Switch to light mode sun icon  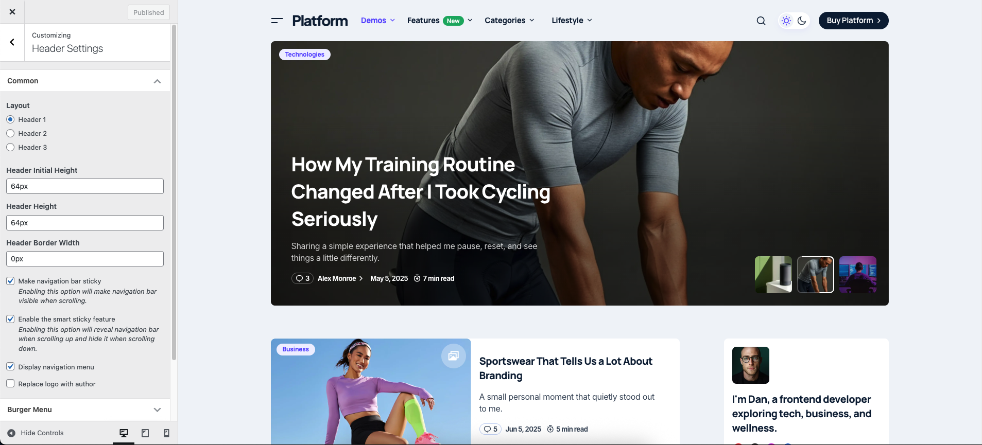coord(786,21)
